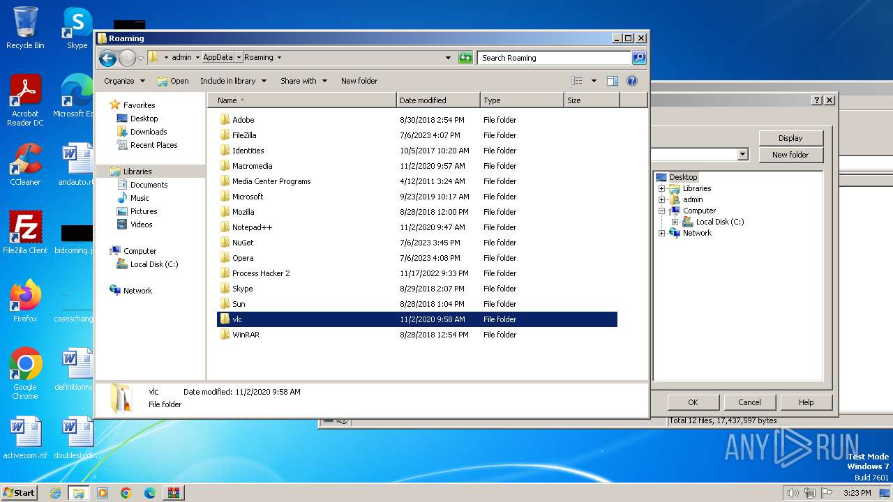Select Recent Places under Favorites
The width and height of the screenshot is (893, 502).
153,145
